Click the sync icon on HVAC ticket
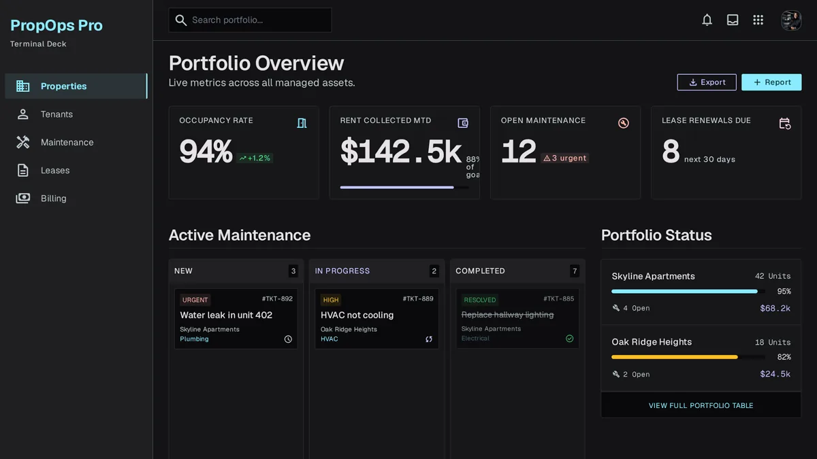 [429, 339]
